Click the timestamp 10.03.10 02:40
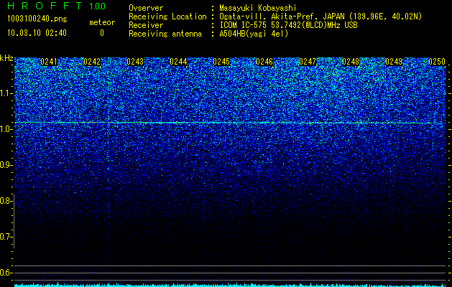452x287 pixels. tap(37, 33)
